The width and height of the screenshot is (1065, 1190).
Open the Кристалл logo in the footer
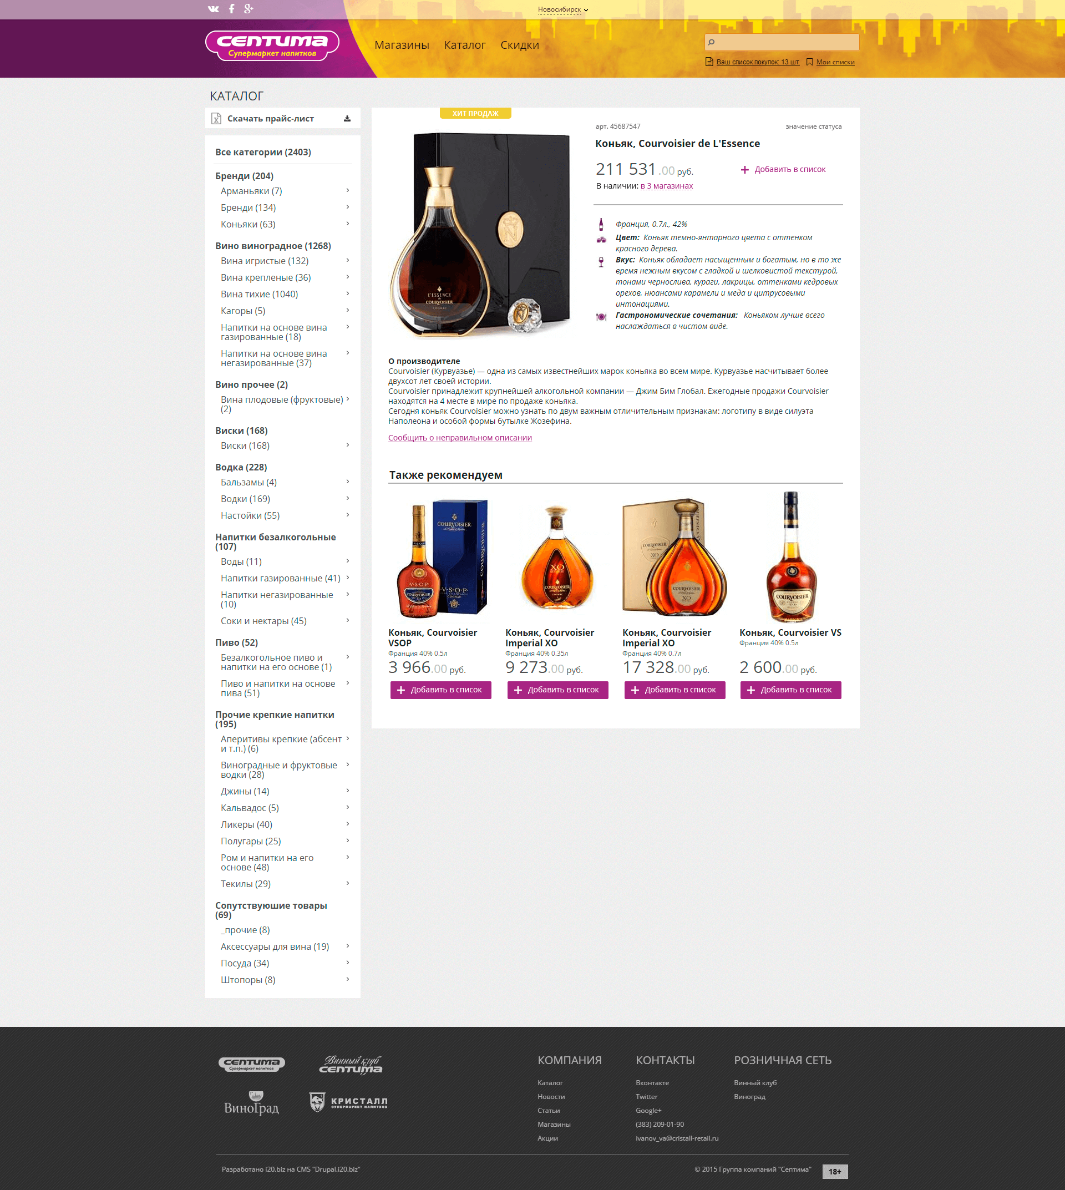(x=348, y=1103)
